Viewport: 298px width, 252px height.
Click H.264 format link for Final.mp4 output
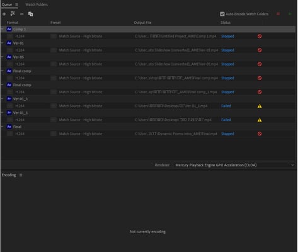(x=20, y=134)
